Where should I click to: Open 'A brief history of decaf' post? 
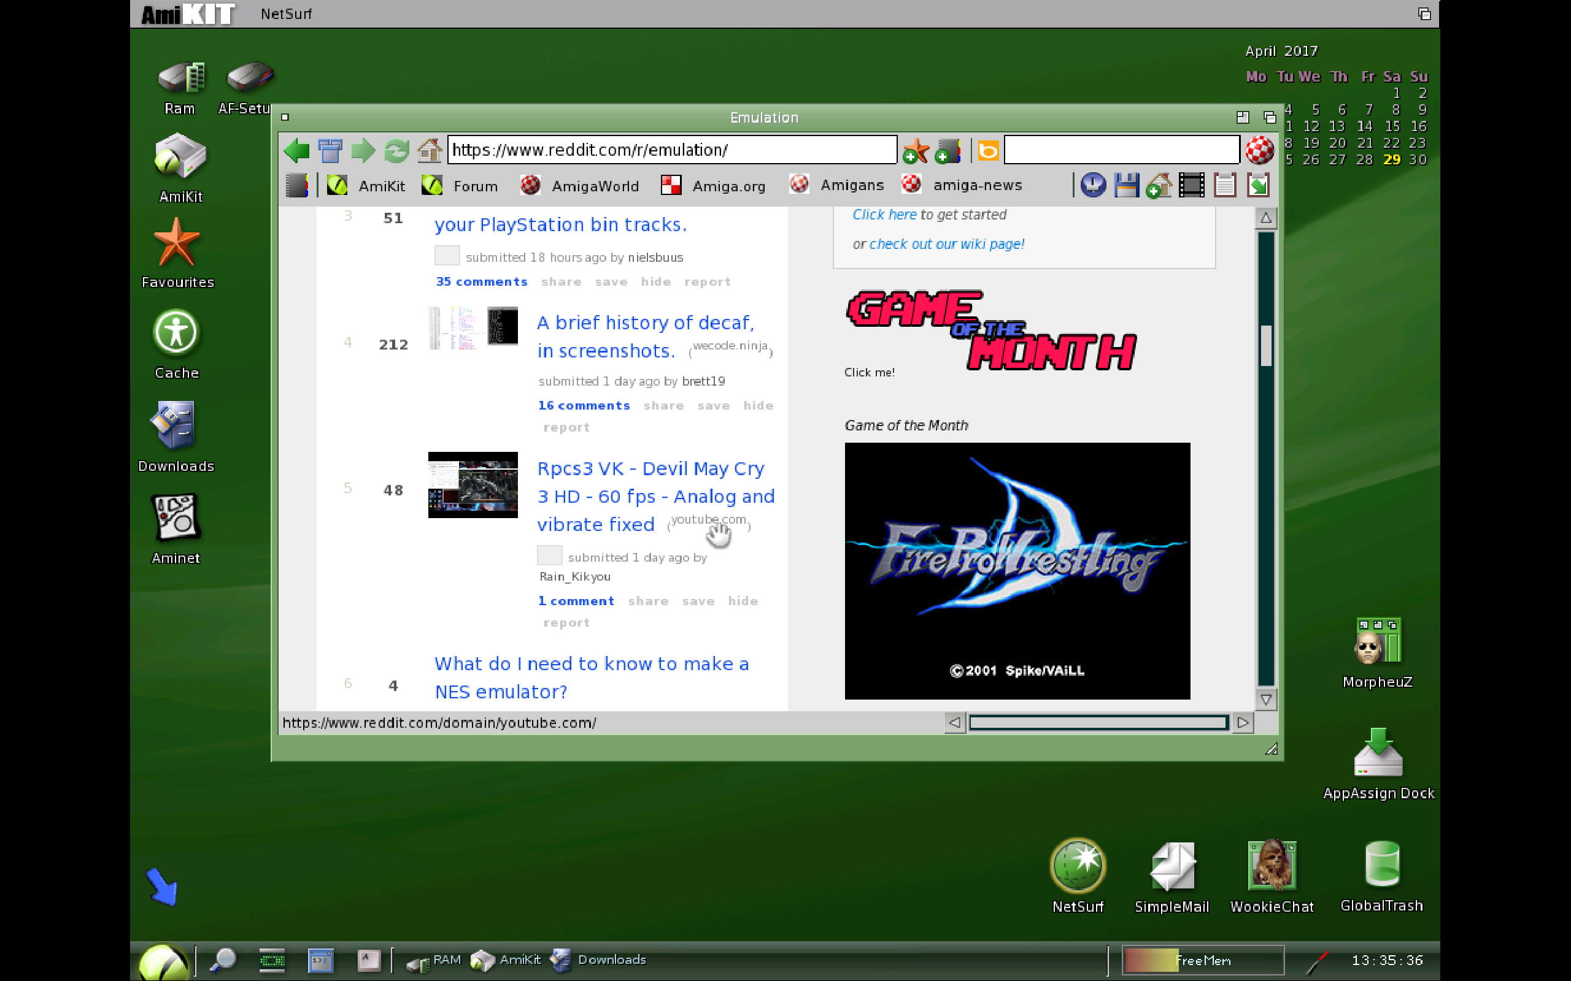[646, 337]
